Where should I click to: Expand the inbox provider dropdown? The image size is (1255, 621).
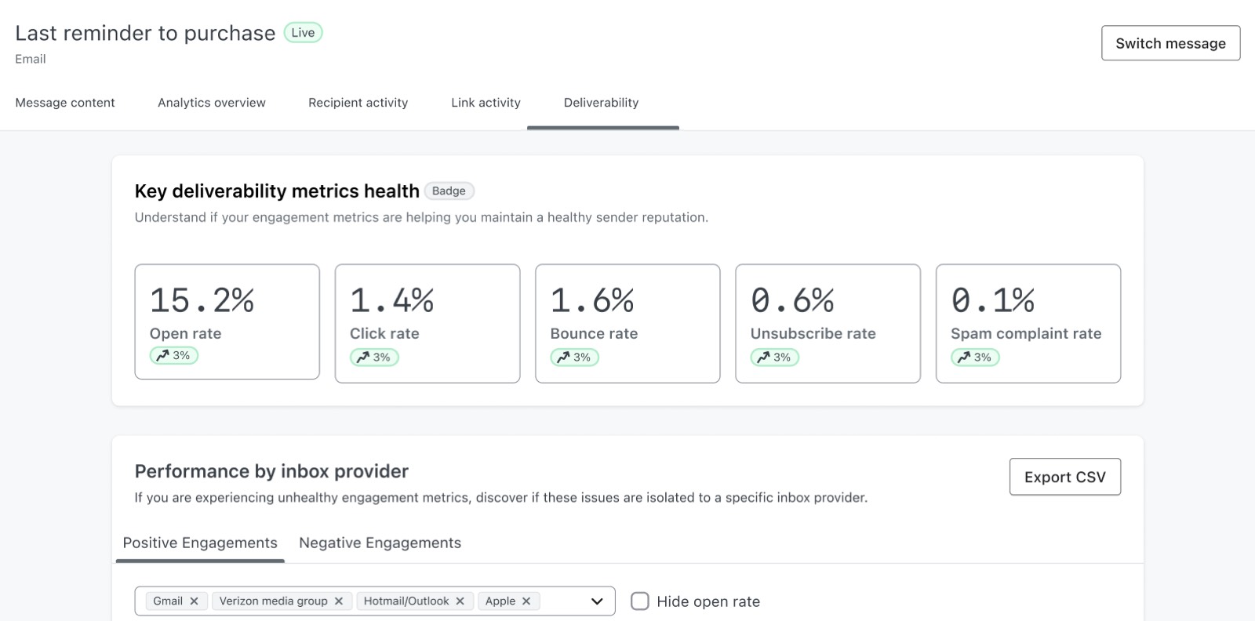click(x=597, y=601)
